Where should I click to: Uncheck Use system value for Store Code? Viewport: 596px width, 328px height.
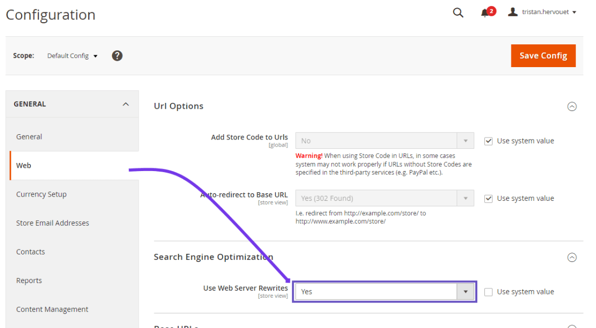488,141
